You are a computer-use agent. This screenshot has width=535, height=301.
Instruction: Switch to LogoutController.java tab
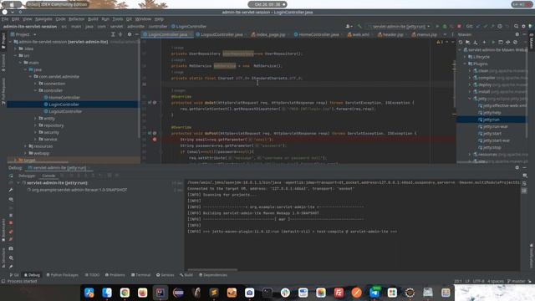pyautogui.click(x=221, y=34)
